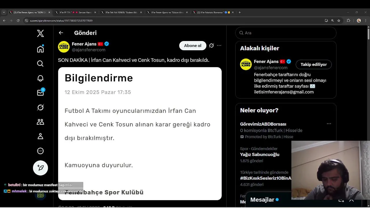Screen dimensions: 370x208
Task: Open Messages envelope with unread badge
Action: pyautogui.click(x=40, y=92)
